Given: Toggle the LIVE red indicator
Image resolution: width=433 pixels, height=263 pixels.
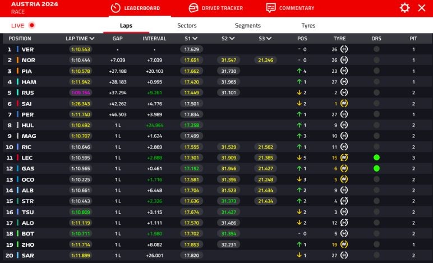Looking at the screenshot, I should tap(32, 25).
